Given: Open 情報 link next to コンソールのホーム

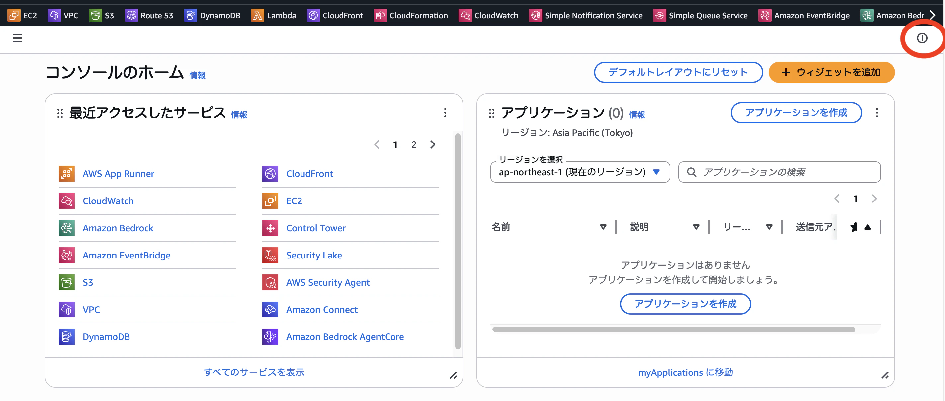Looking at the screenshot, I should click(197, 75).
